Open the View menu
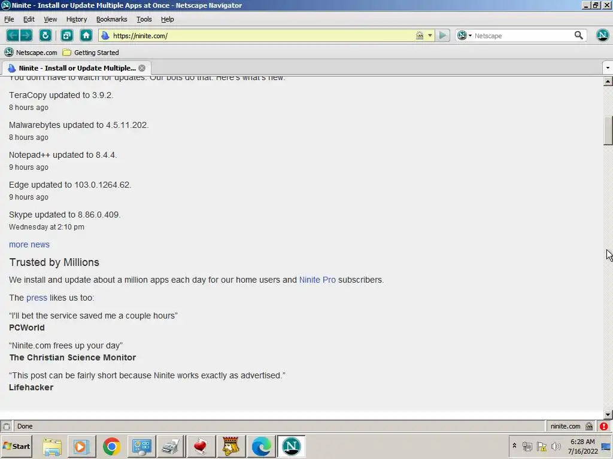613x459 pixels. (x=50, y=19)
